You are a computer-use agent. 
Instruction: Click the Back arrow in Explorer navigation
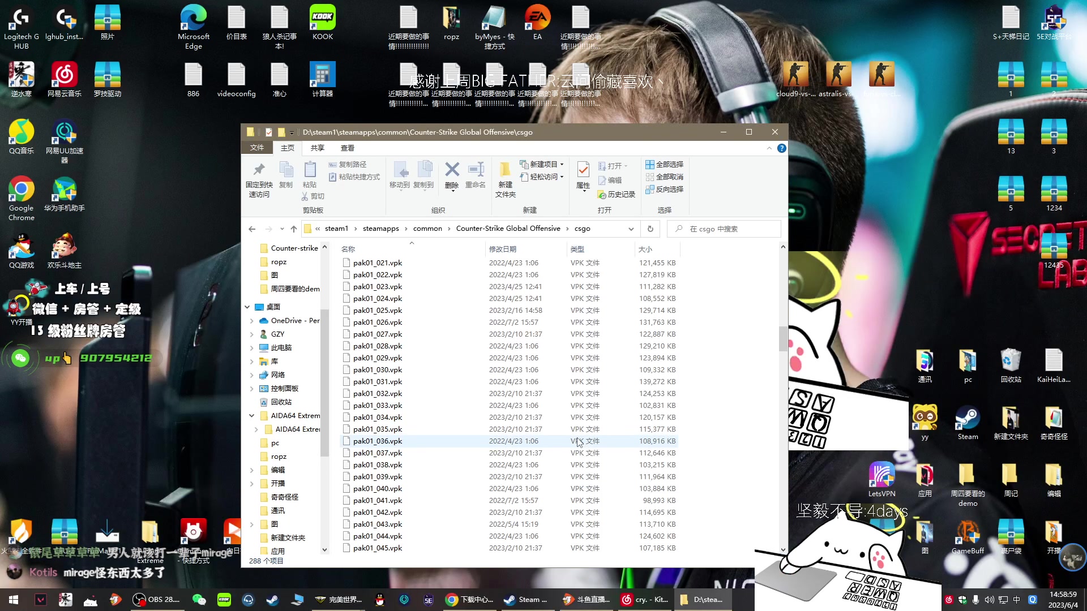click(x=252, y=229)
